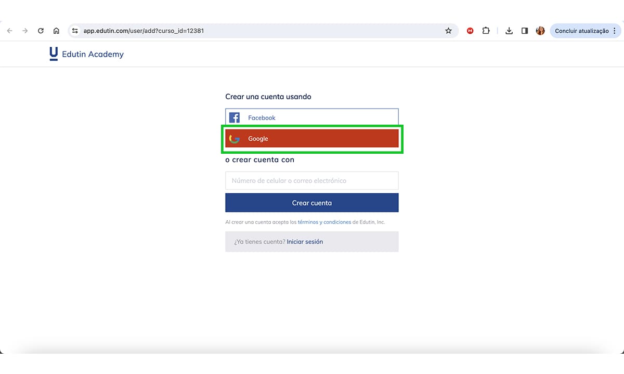This screenshot has height=374, width=624.
Task: Open the user profile avatar
Action: pos(540,31)
